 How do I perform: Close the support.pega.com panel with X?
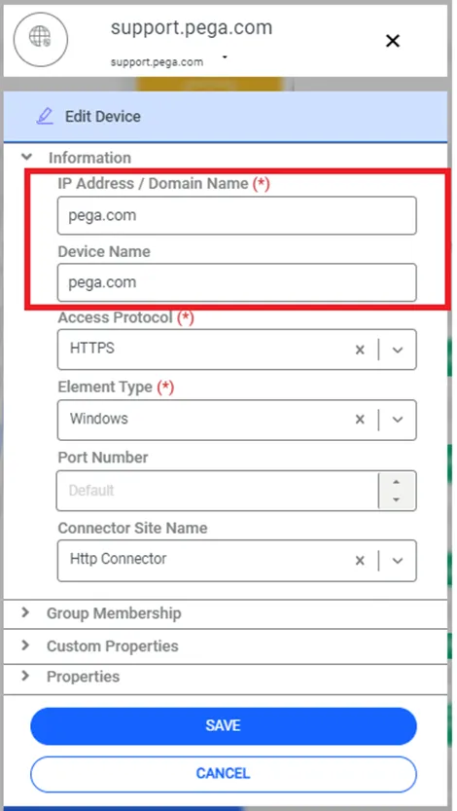(x=393, y=41)
